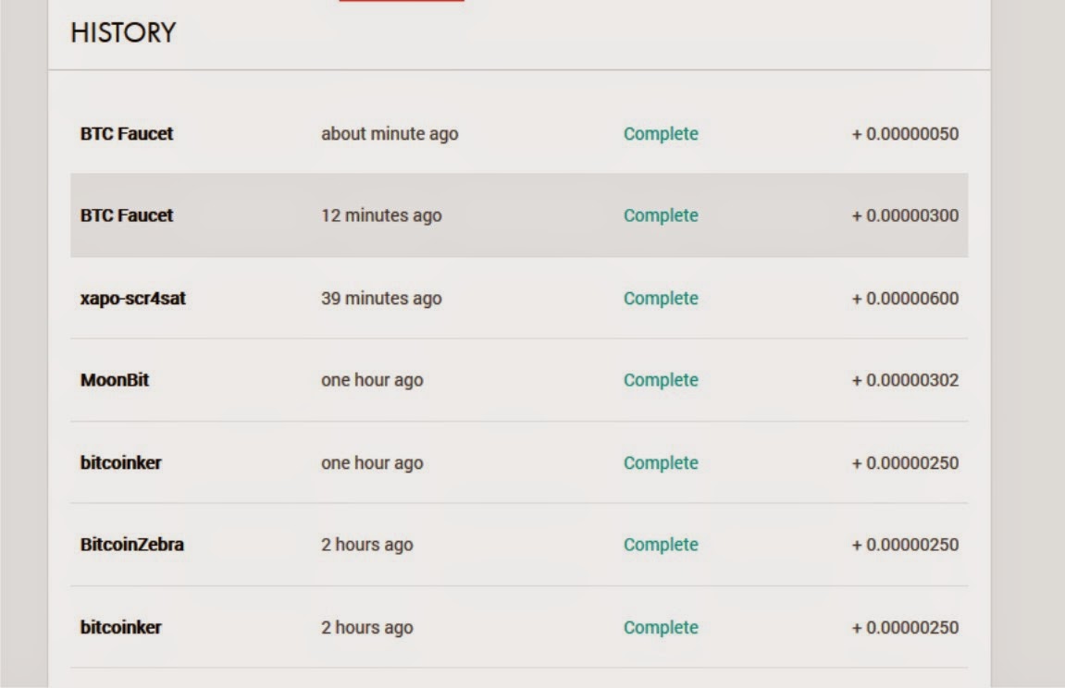The image size is (1065, 688).
Task: Click the "about minute ago" timestamp
Action: 390,134
